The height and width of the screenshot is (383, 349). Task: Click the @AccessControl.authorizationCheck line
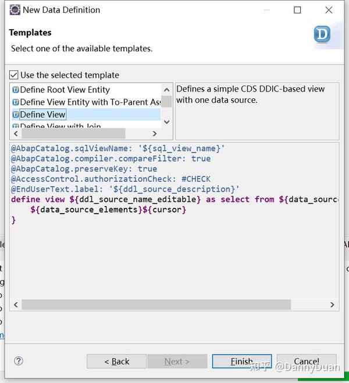[111, 179]
